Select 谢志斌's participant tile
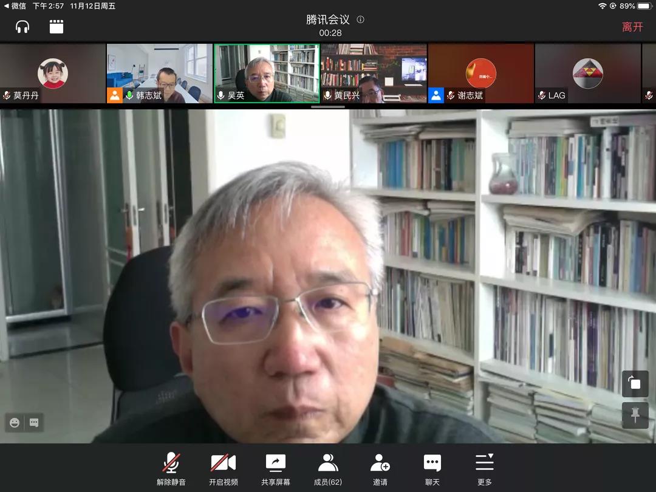Image resolution: width=656 pixels, height=492 pixels. tap(480, 73)
